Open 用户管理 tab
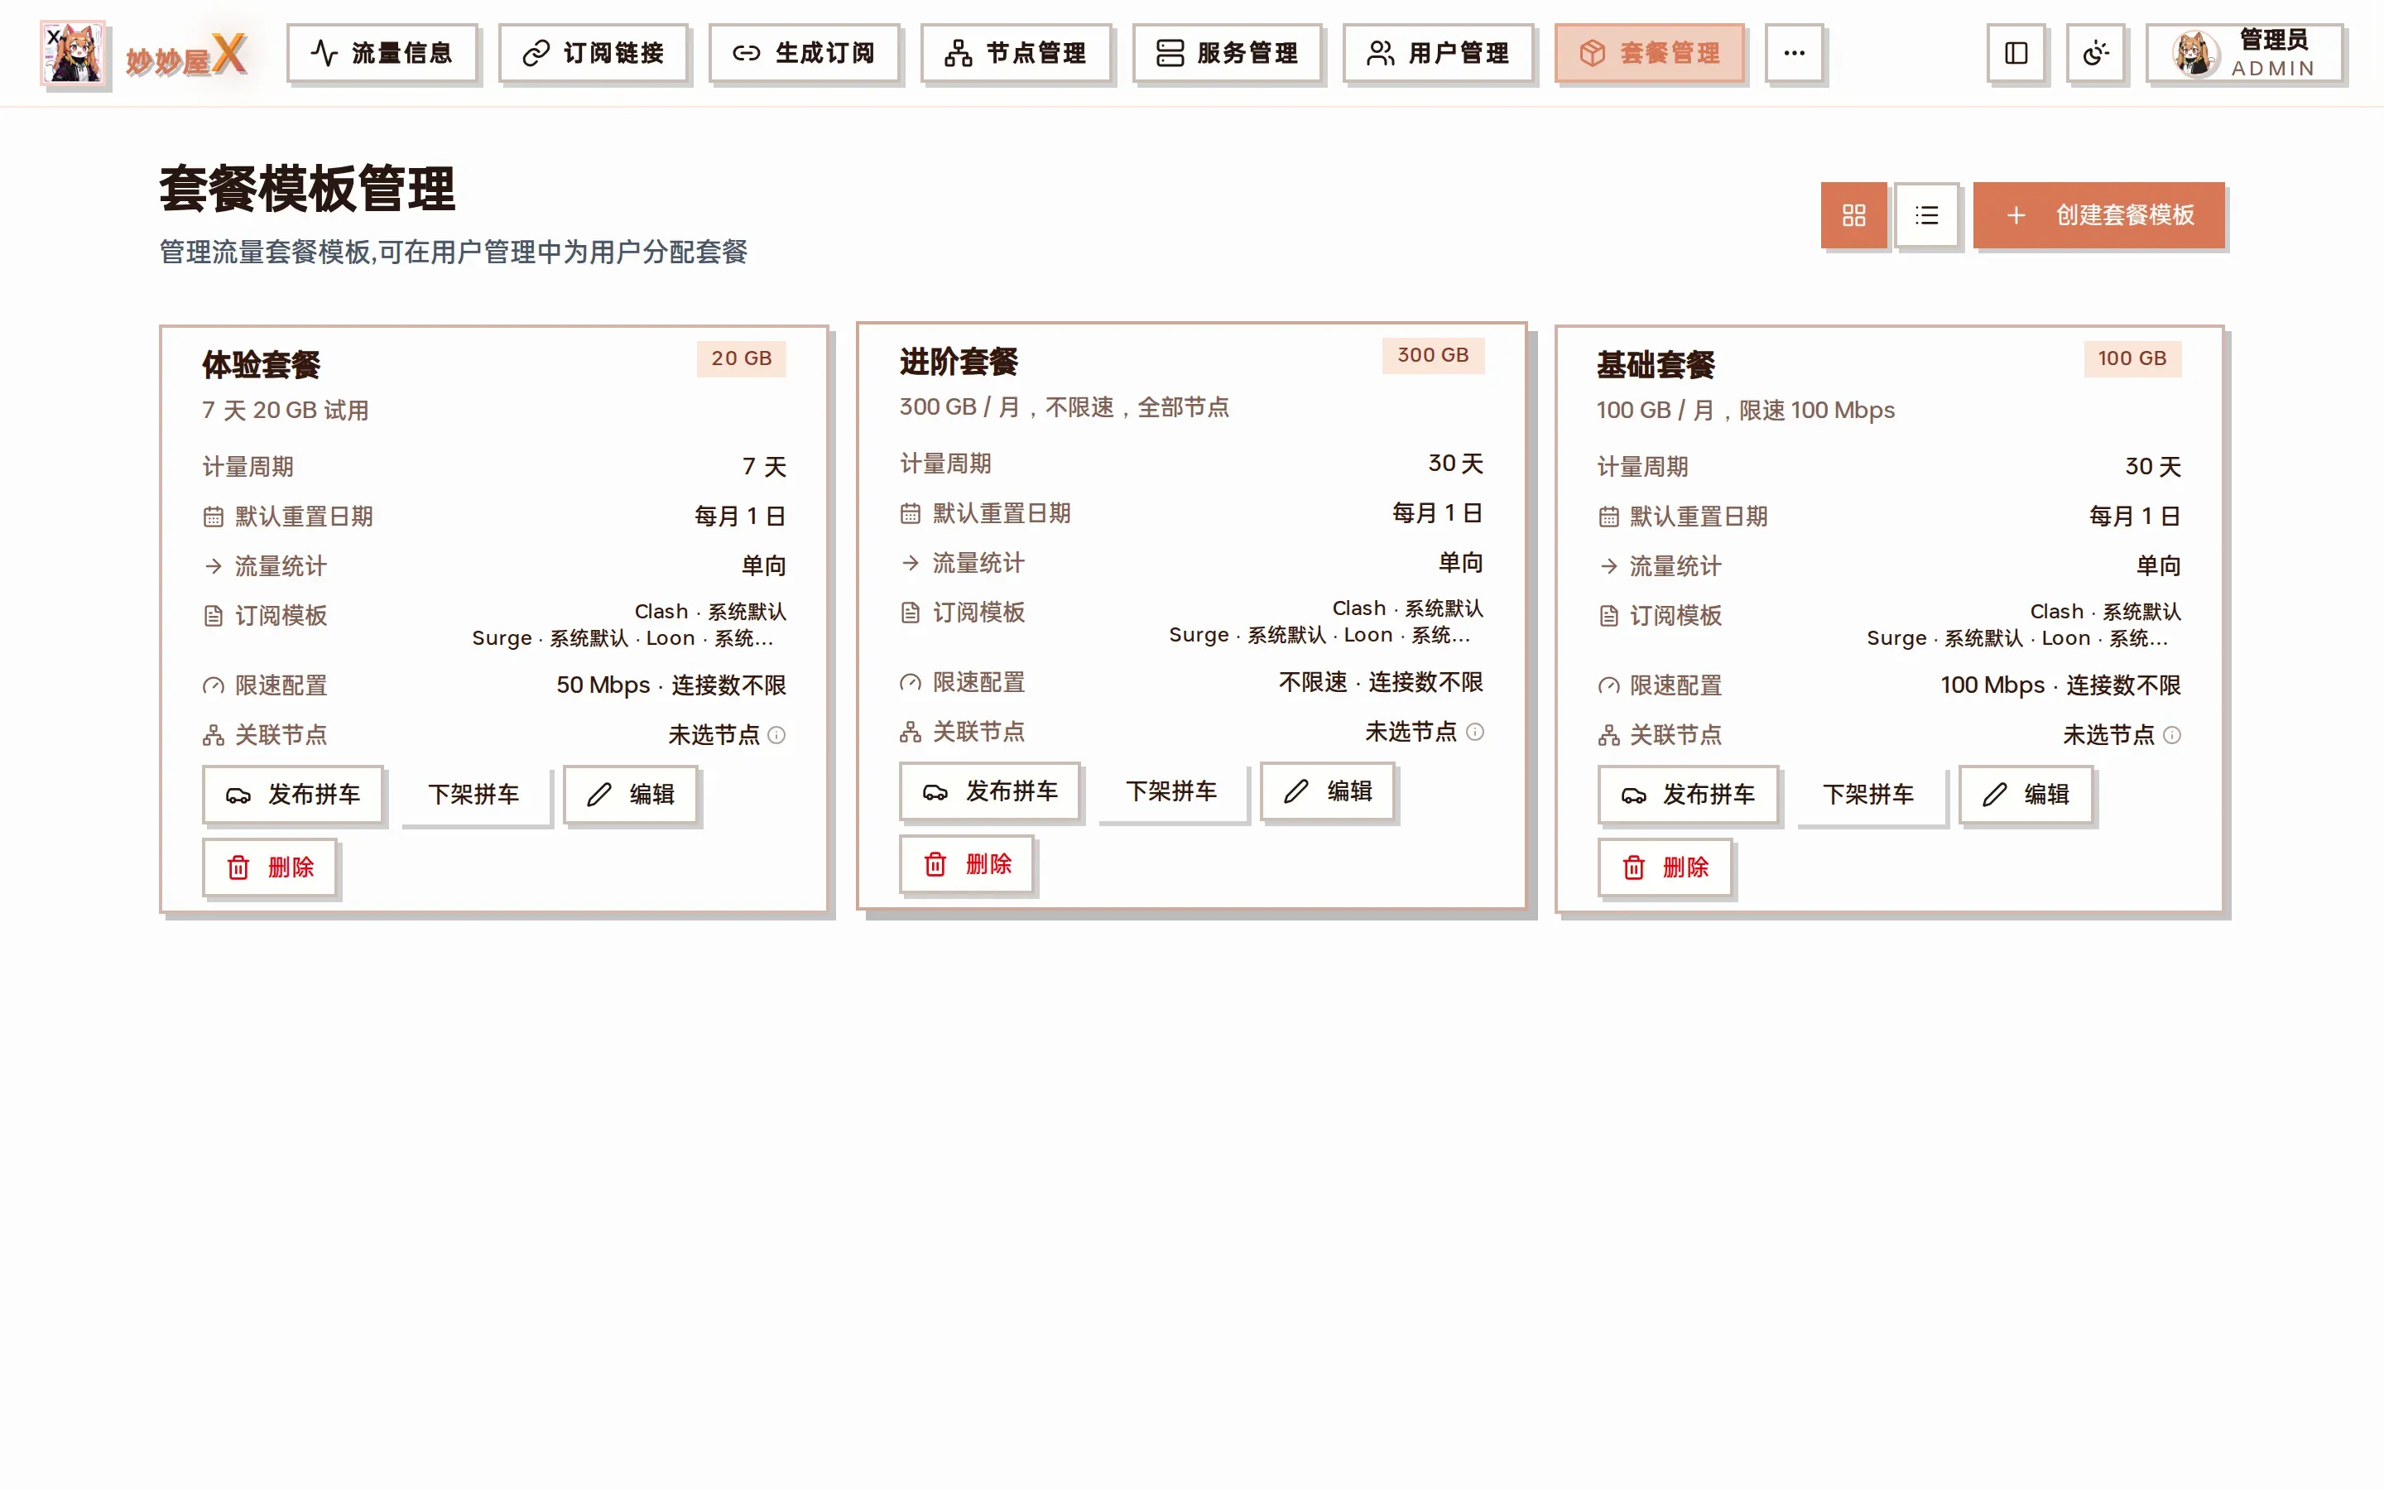This screenshot has height=1490, width=2384. click(x=1437, y=53)
